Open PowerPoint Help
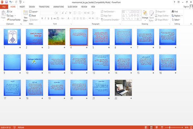This screenshot has width=193, height=129. 174,2
